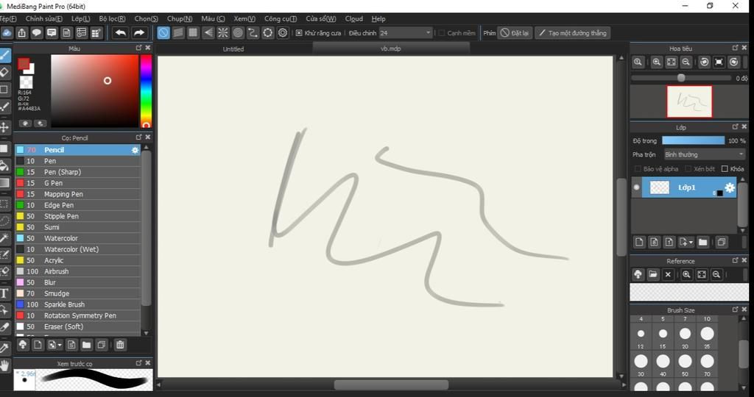
Task: Click the Đặt lại reset button
Action: click(515, 33)
